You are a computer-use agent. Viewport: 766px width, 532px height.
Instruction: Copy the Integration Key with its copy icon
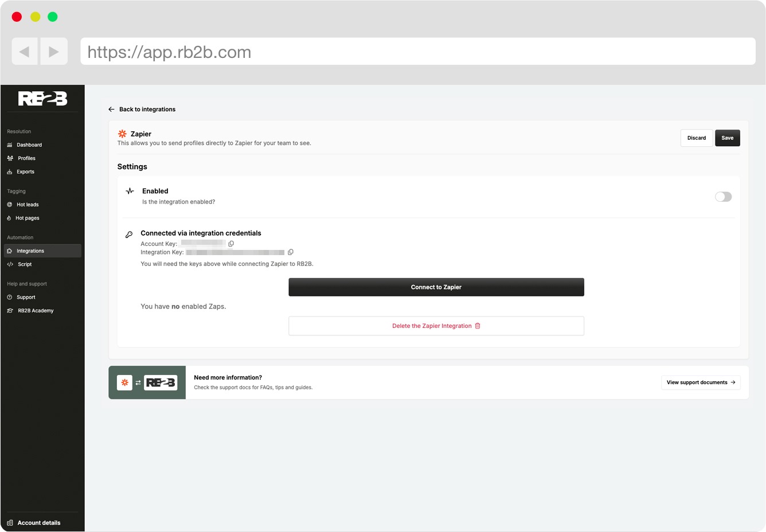(291, 252)
